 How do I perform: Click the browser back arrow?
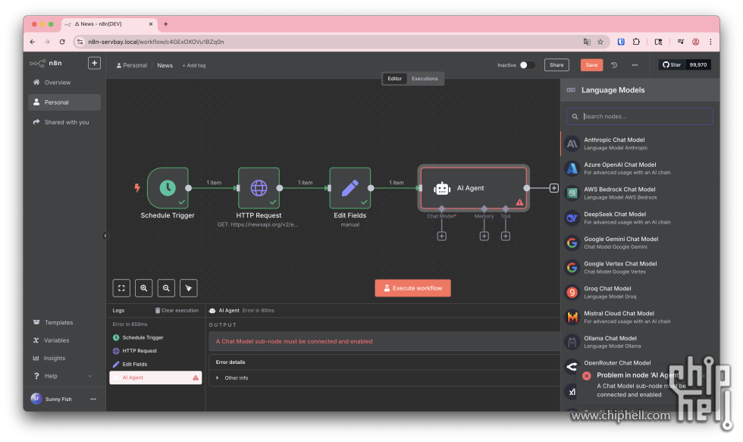click(x=32, y=42)
